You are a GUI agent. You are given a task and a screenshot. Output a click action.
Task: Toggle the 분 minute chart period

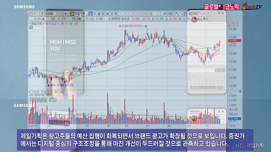(x=107, y=14)
